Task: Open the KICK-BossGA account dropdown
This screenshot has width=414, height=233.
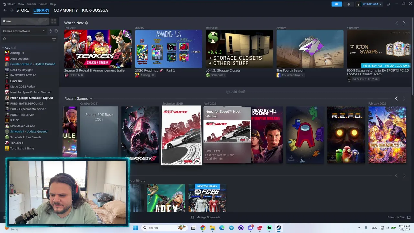Action: click(372, 4)
